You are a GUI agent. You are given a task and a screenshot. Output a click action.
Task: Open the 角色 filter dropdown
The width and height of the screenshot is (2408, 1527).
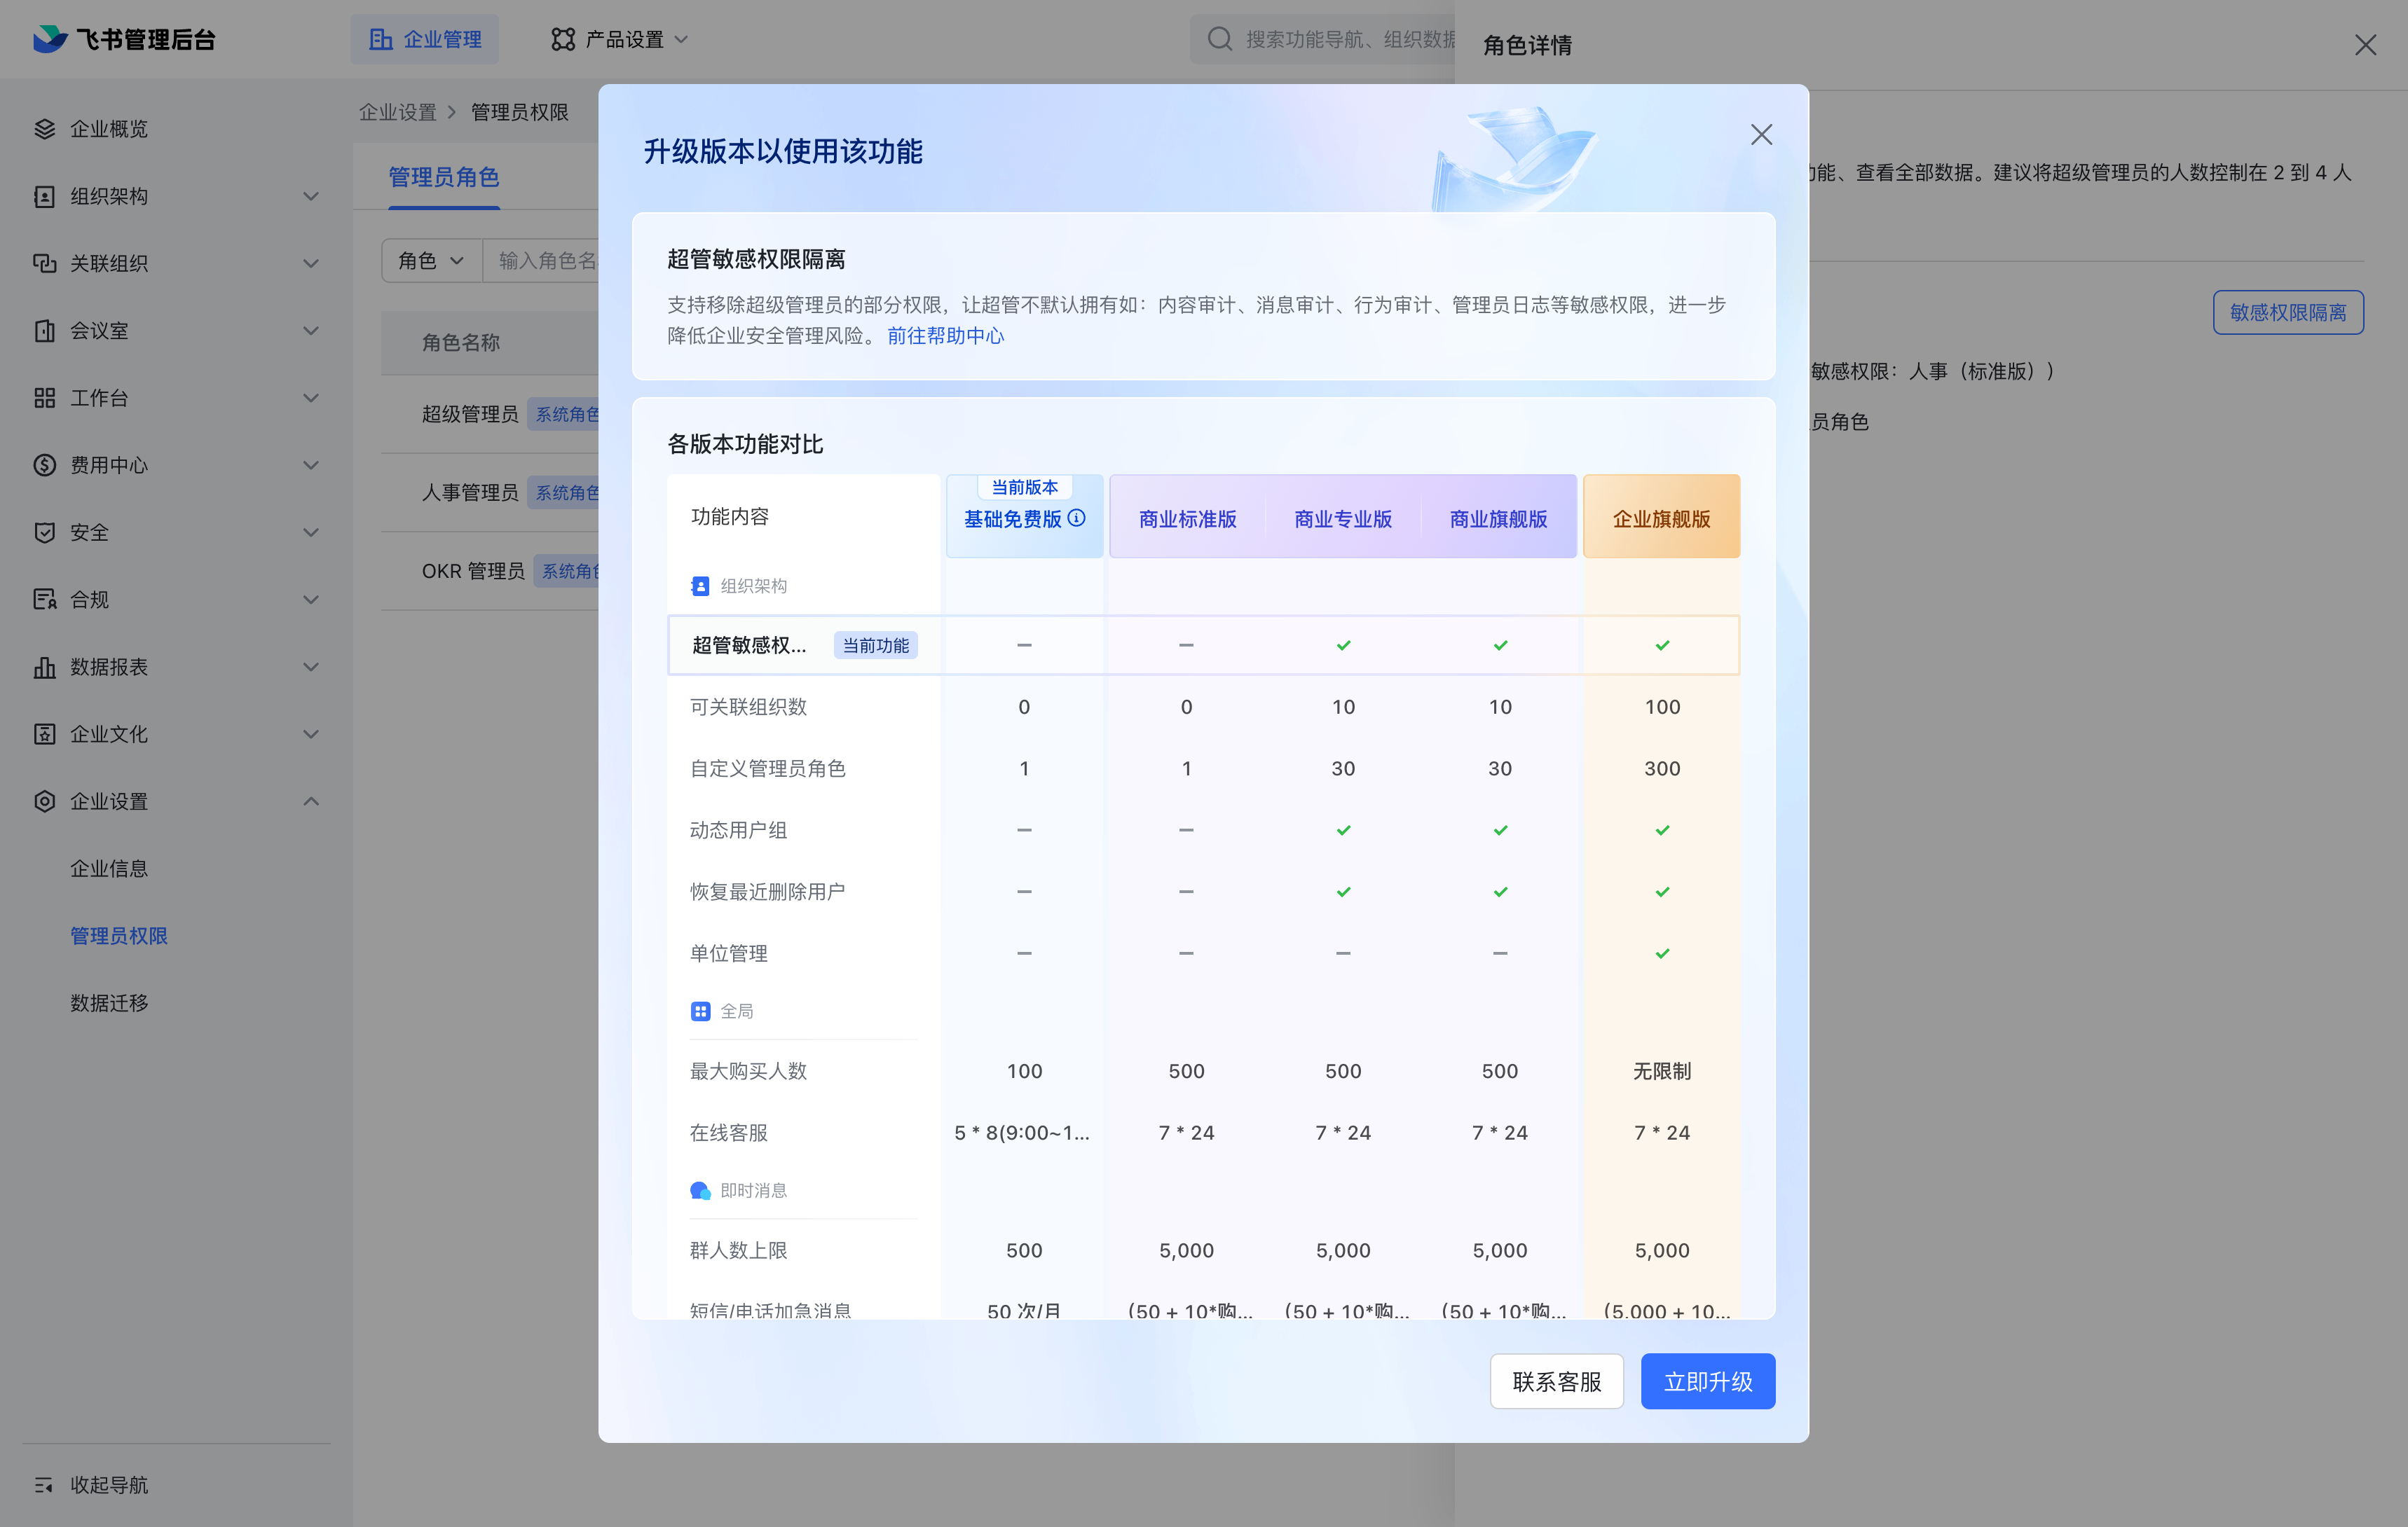(x=431, y=261)
